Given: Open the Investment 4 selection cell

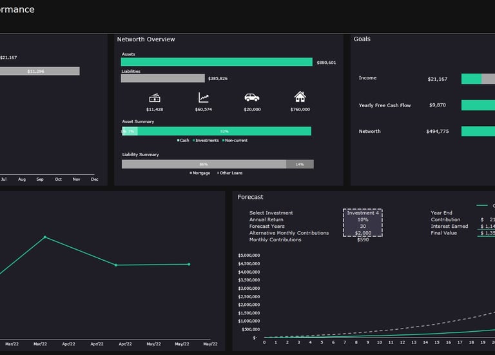Looking at the screenshot, I should point(363,213).
